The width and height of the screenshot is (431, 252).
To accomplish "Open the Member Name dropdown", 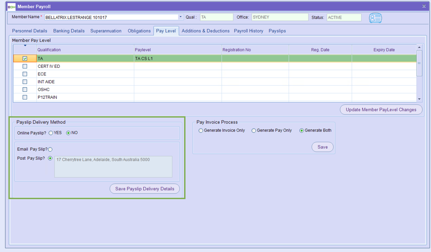I will (x=180, y=17).
